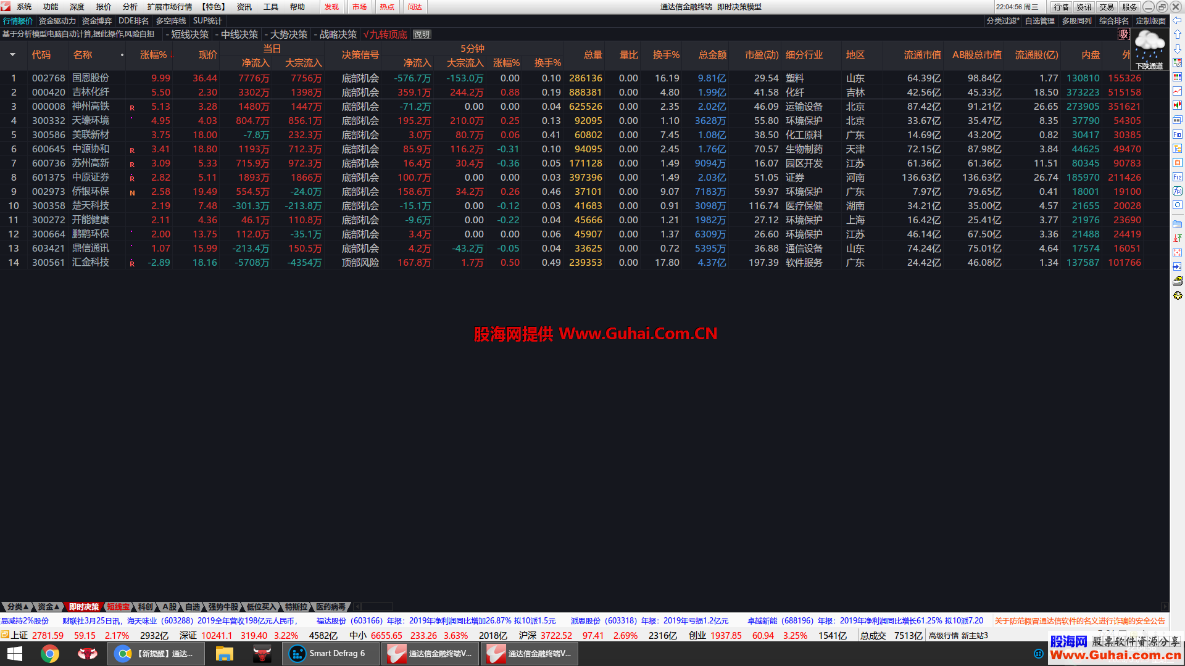Click the up arrow icon in right sidebar
Screen dimensions: 1185x666
click(x=1178, y=35)
